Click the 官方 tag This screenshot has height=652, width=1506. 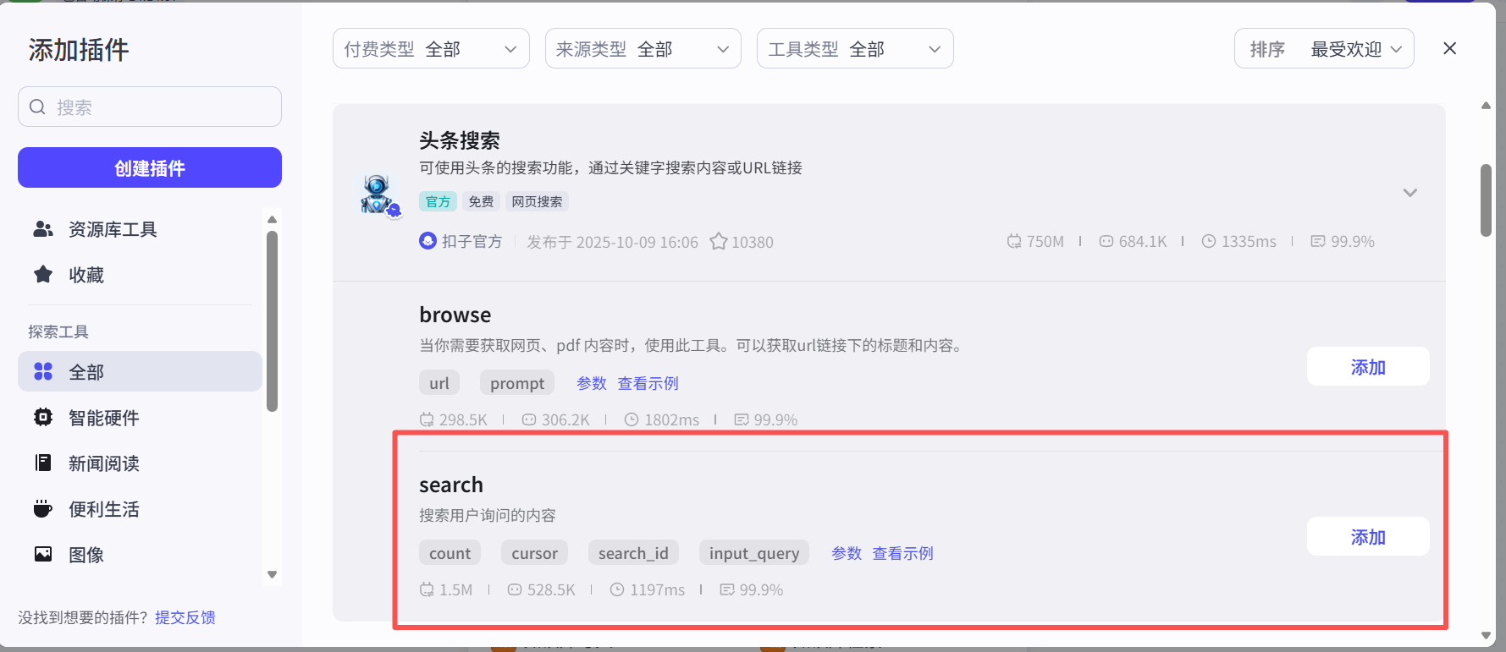(x=438, y=201)
